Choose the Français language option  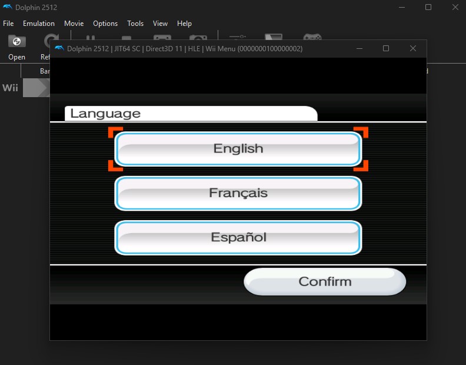point(238,193)
